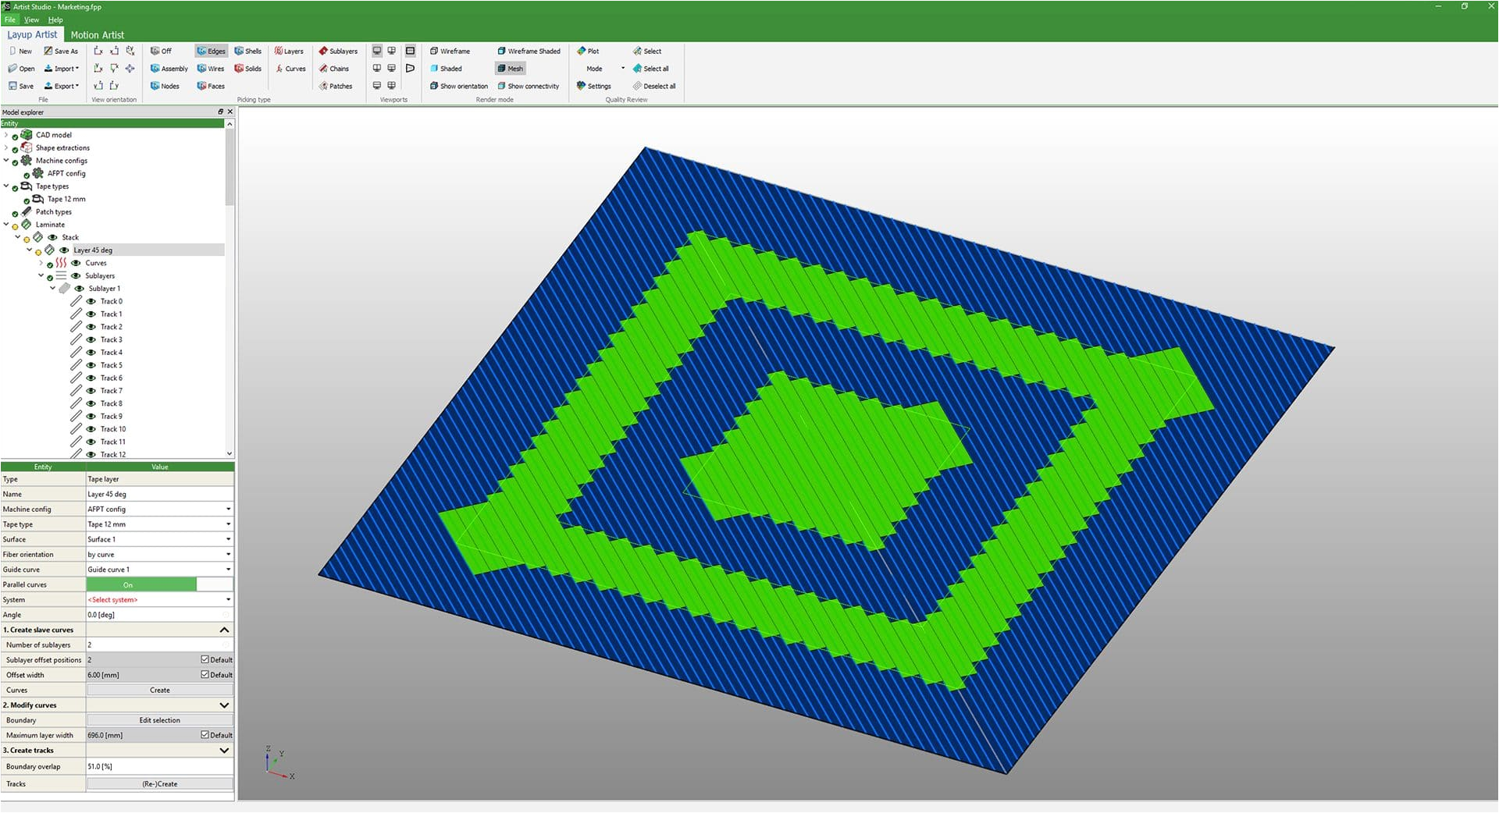Image resolution: width=1499 pixels, height=813 pixels.
Task: Switch to the Motion Artist tab
Action: click(97, 35)
